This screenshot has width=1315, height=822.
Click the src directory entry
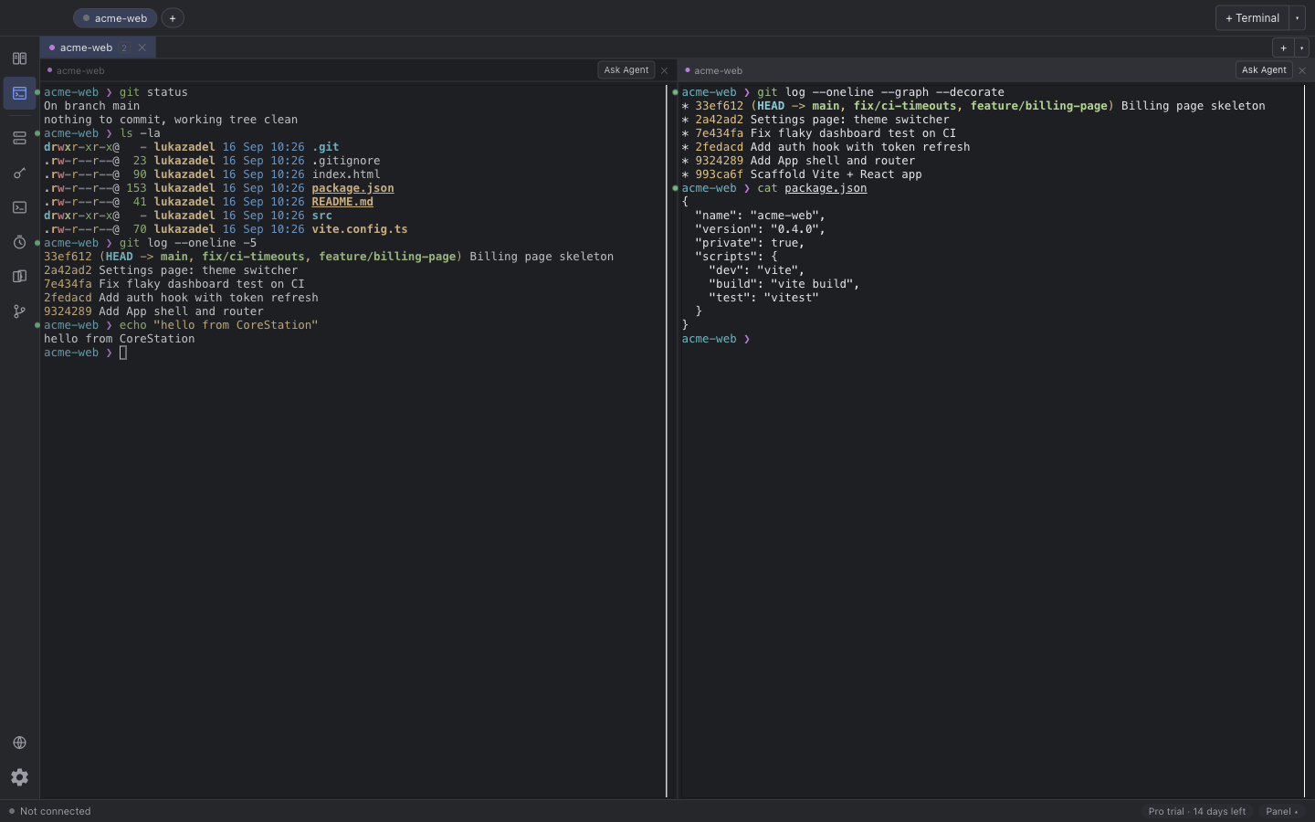point(321,216)
